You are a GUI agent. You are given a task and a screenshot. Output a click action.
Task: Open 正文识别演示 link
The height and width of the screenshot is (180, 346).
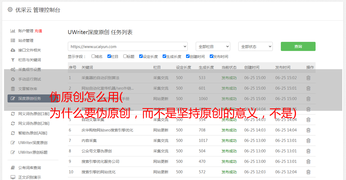30,177
